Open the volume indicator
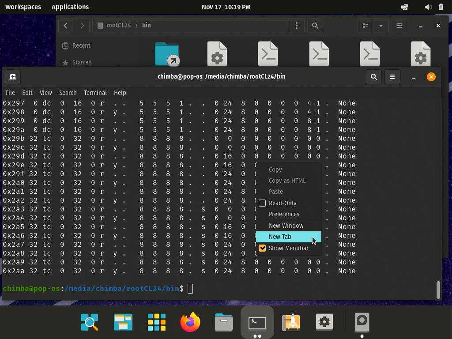The image size is (452, 339). (x=428, y=7)
